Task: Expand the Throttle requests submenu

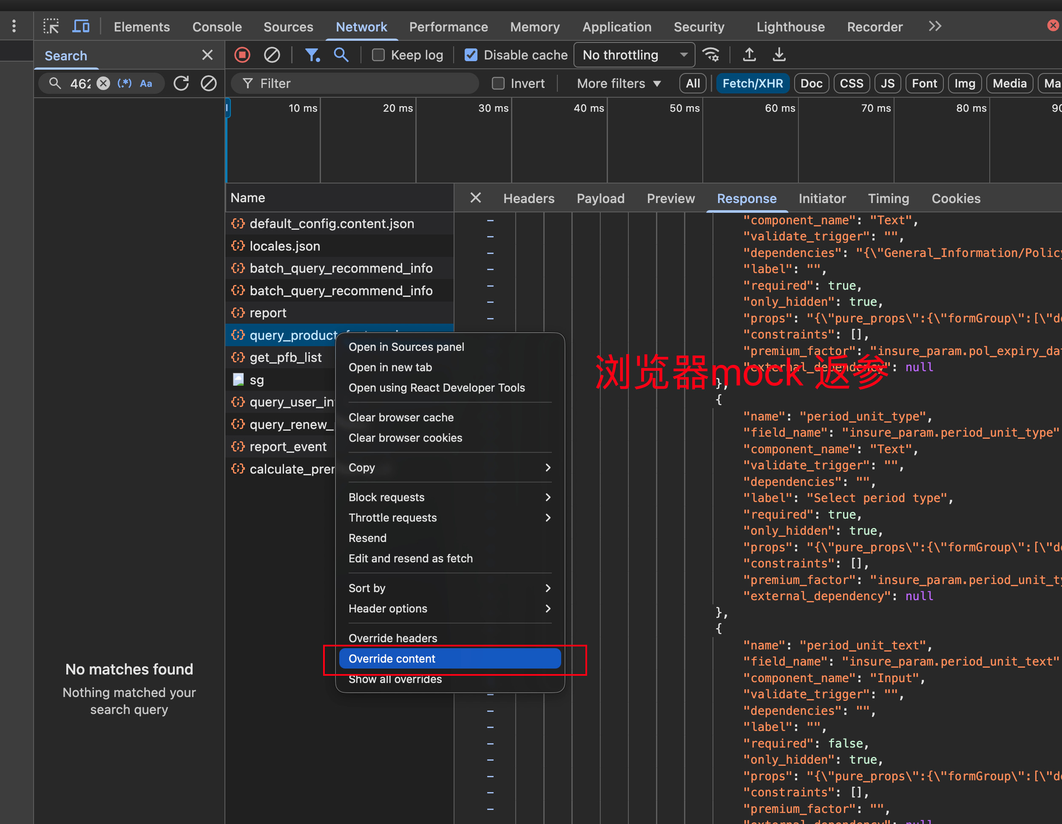Action: pyautogui.click(x=450, y=517)
